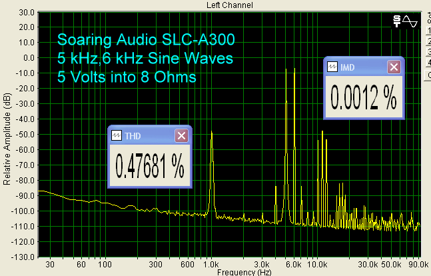
Task: Click the THD window's waveform icon
Action: pyautogui.click(x=117, y=135)
